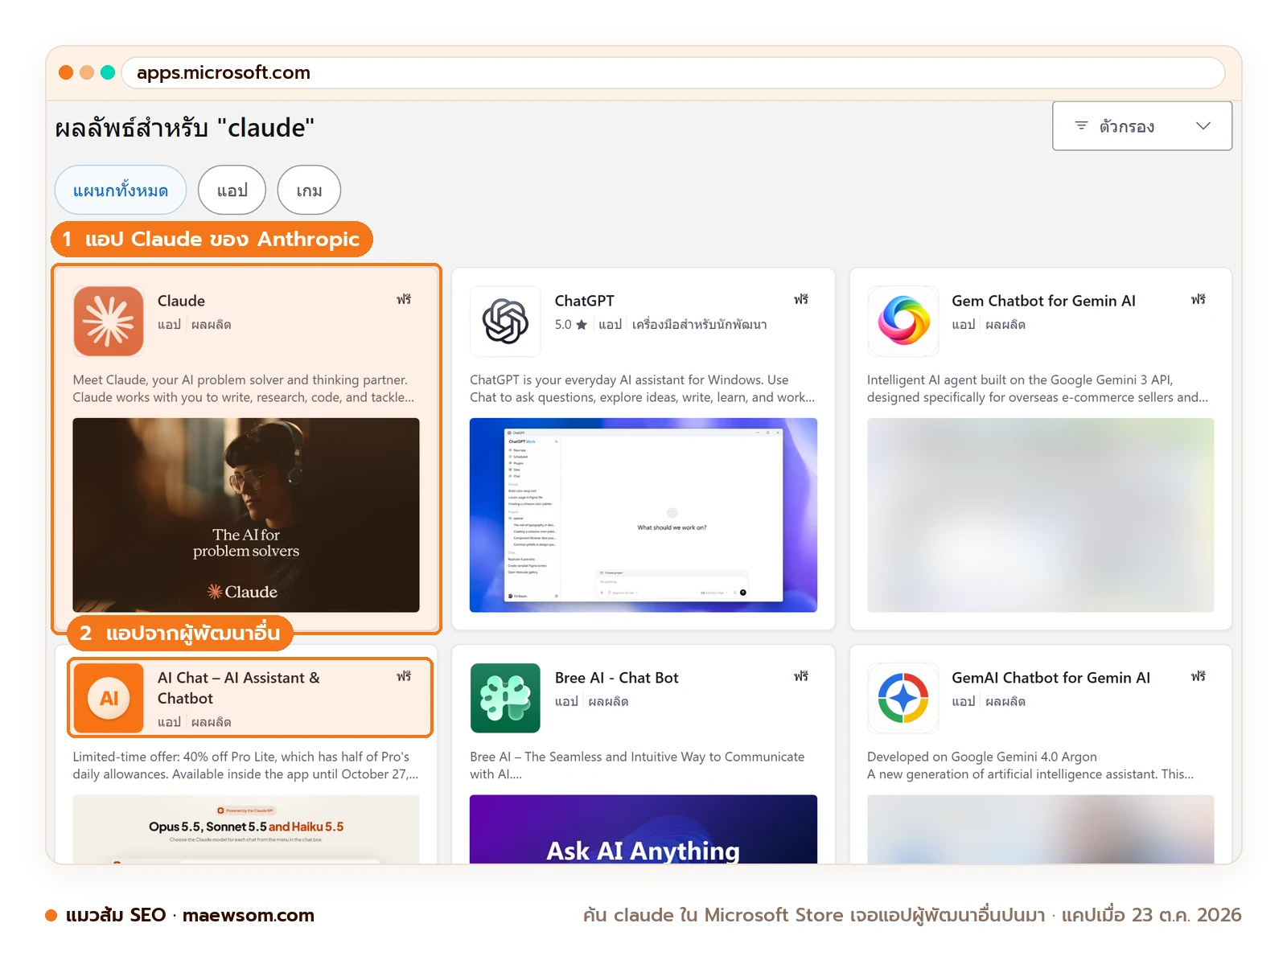
Task: Open AI Chat – AI Assistant & Chatbot title
Action: click(x=239, y=688)
